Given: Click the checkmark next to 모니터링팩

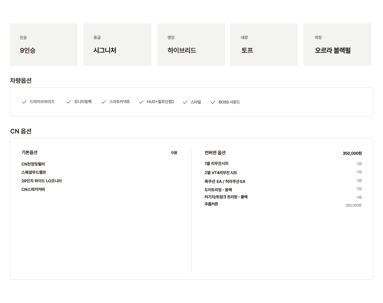Looking at the screenshot, I should pyautogui.click(x=69, y=102).
